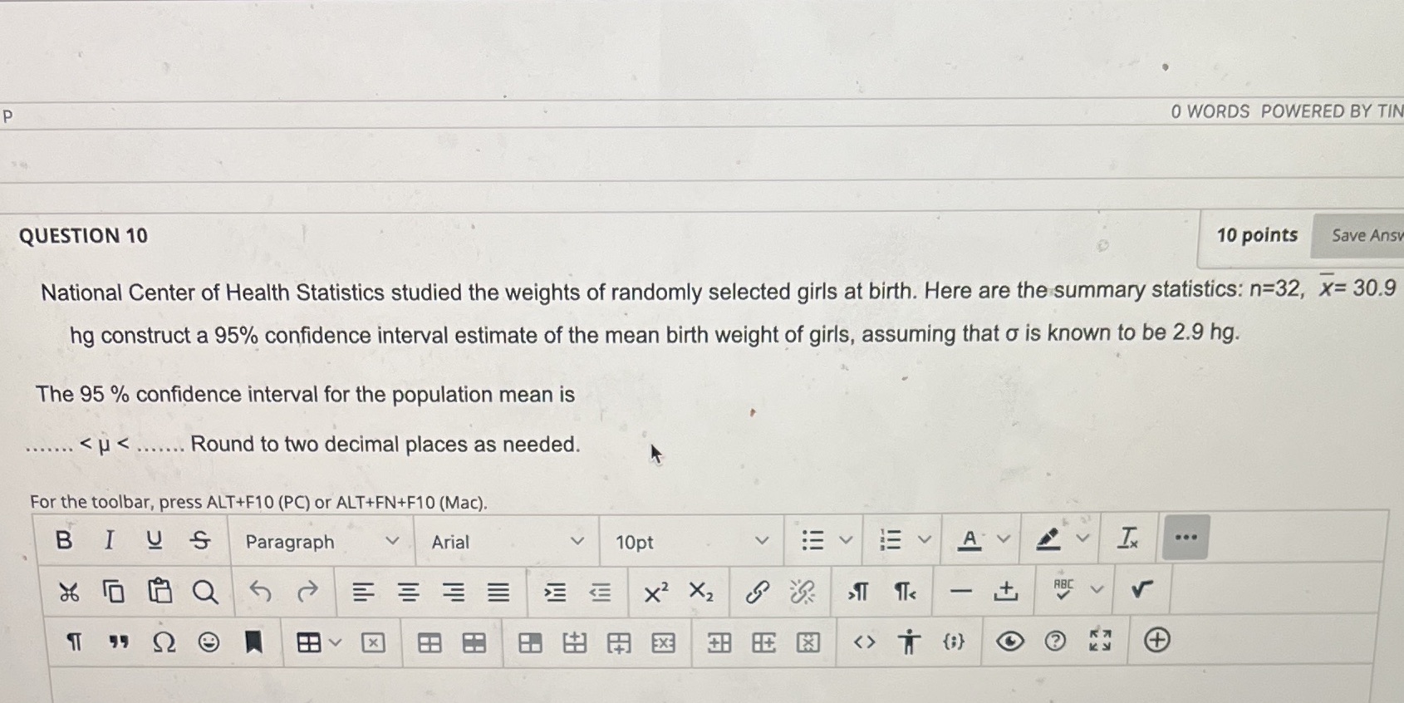Set right-to-left text direction
The height and width of the screenshot is (703, 1404).
point(905,592)
